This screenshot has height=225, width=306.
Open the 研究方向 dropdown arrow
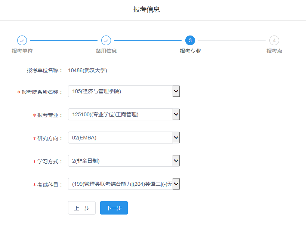click(x=176, y=138)
